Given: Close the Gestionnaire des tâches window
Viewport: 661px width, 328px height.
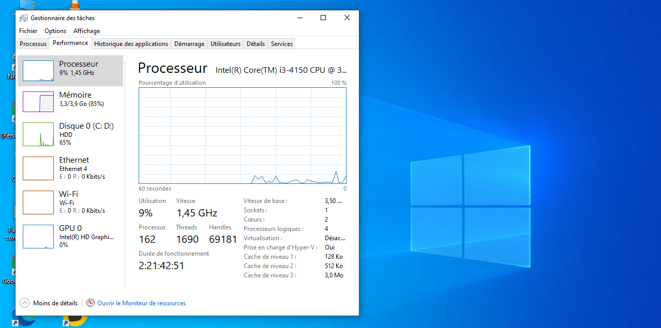Looking at the screenshot, I should click(x=347, y=18).
